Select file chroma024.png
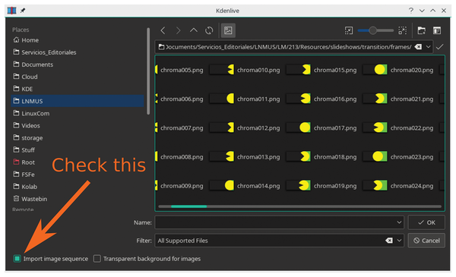The width and height of the screenshot is (456, 277). (398, 186)
